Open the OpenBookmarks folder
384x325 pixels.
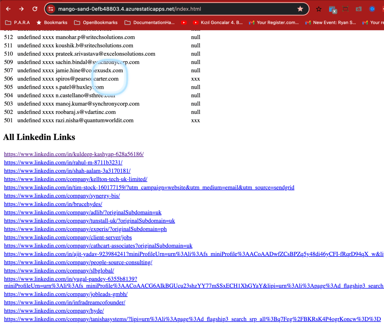click(x=96, y=22)
